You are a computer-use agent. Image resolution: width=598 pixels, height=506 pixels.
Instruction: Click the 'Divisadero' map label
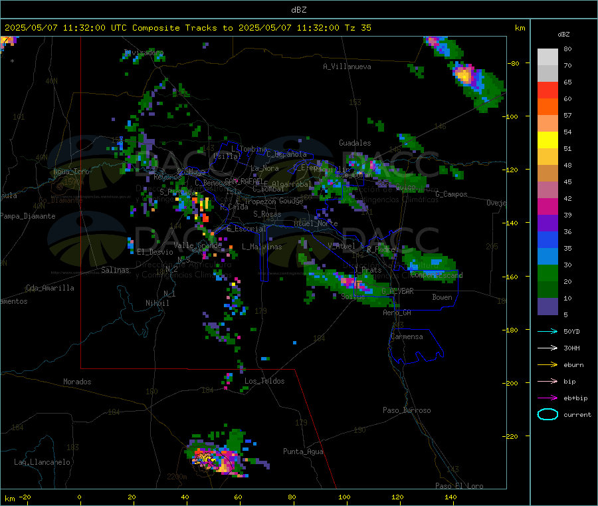pos(144,53)
